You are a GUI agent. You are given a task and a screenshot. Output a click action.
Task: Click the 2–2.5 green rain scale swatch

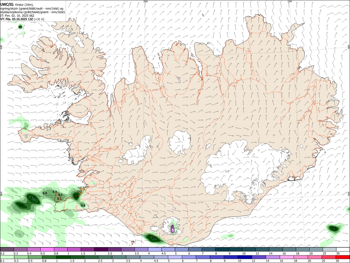click(x=91, y=257)
